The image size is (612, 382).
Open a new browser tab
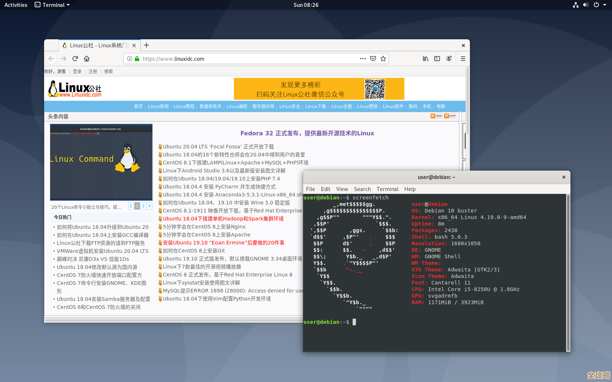[x=146, y=45]
